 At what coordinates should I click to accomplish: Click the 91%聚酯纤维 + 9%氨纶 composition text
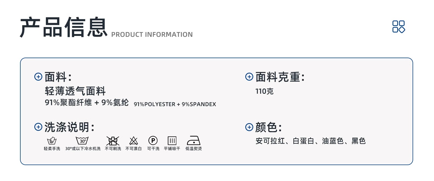click(87, 103)
